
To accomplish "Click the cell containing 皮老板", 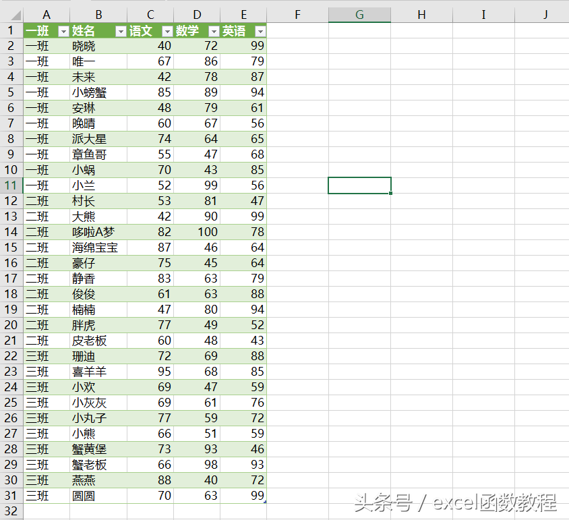I will (x=98, y=341).
